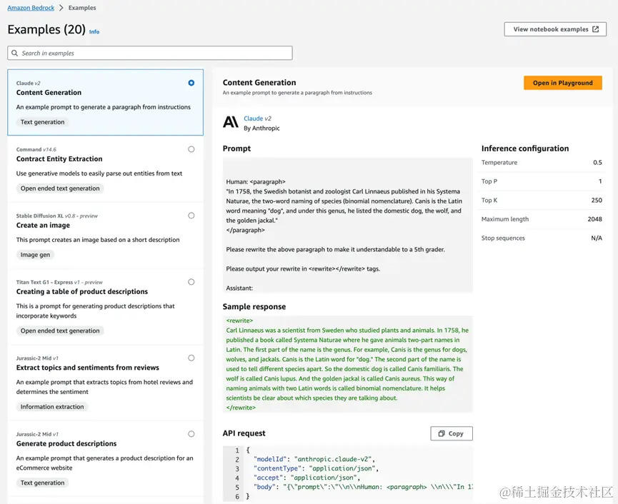The height and width of the screenshot is (504, 618).
Task: Click the Text generation tag in Content Generation card
Action: [x=43, y=122]
